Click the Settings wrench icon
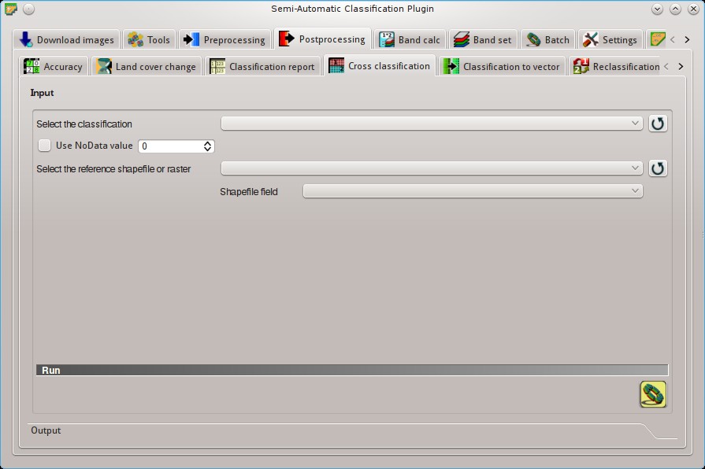Viewport: 705px width, 469px height. pos(590,39)
